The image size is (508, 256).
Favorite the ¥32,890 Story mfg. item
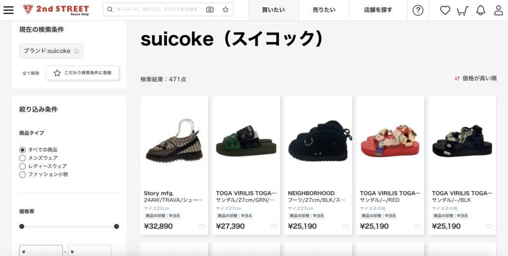[202, 227]
